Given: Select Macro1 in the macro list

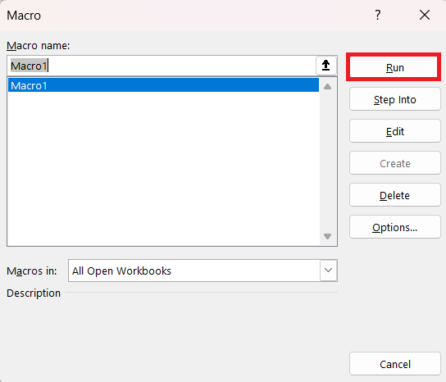Looking at the screenshot, I should coord(163,85).
